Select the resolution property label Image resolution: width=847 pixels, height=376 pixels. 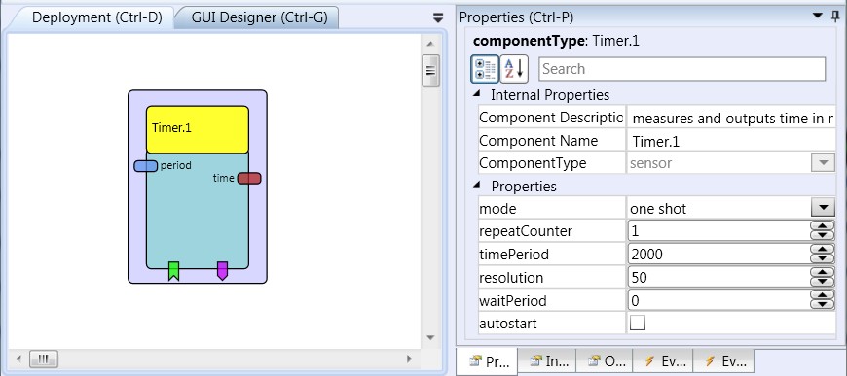511,277
